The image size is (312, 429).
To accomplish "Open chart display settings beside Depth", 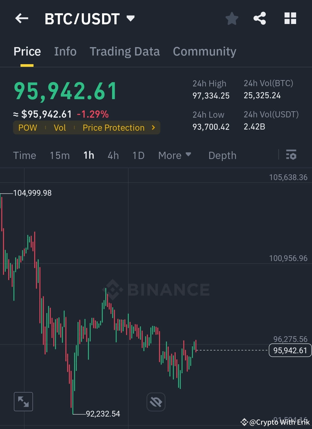I will click(291, 155).
